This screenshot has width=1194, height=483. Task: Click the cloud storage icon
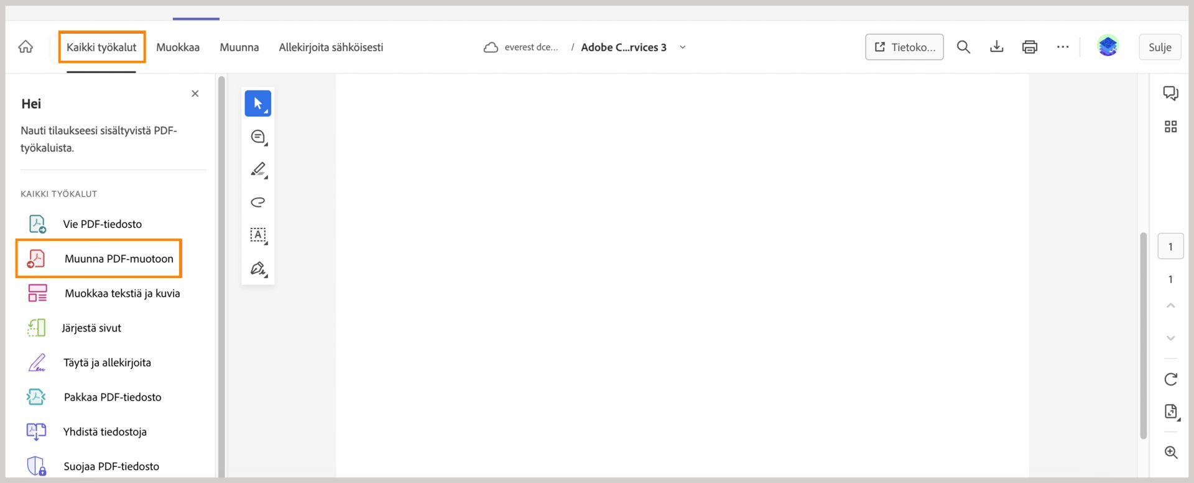pyautogui.click(x=491, y=47)
